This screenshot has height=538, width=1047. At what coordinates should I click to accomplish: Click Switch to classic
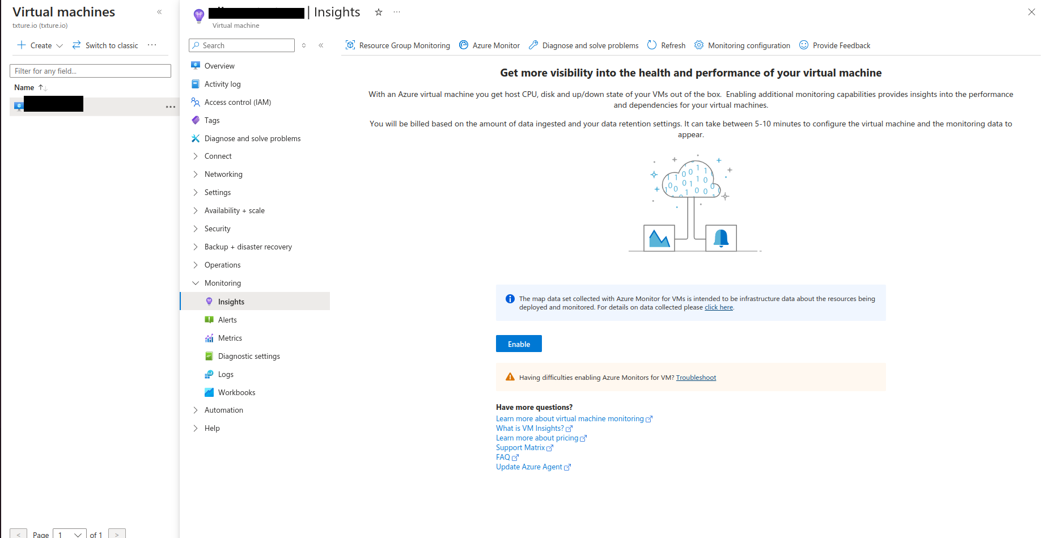click(x=105, y=45)
